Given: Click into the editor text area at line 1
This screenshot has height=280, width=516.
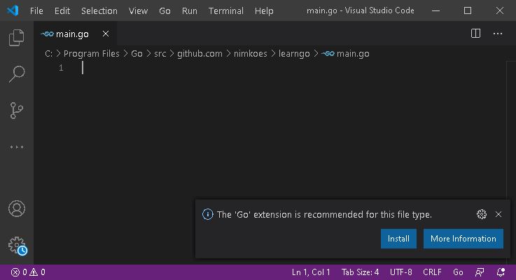Looking at the screenshot, I should tap(293, 68).
